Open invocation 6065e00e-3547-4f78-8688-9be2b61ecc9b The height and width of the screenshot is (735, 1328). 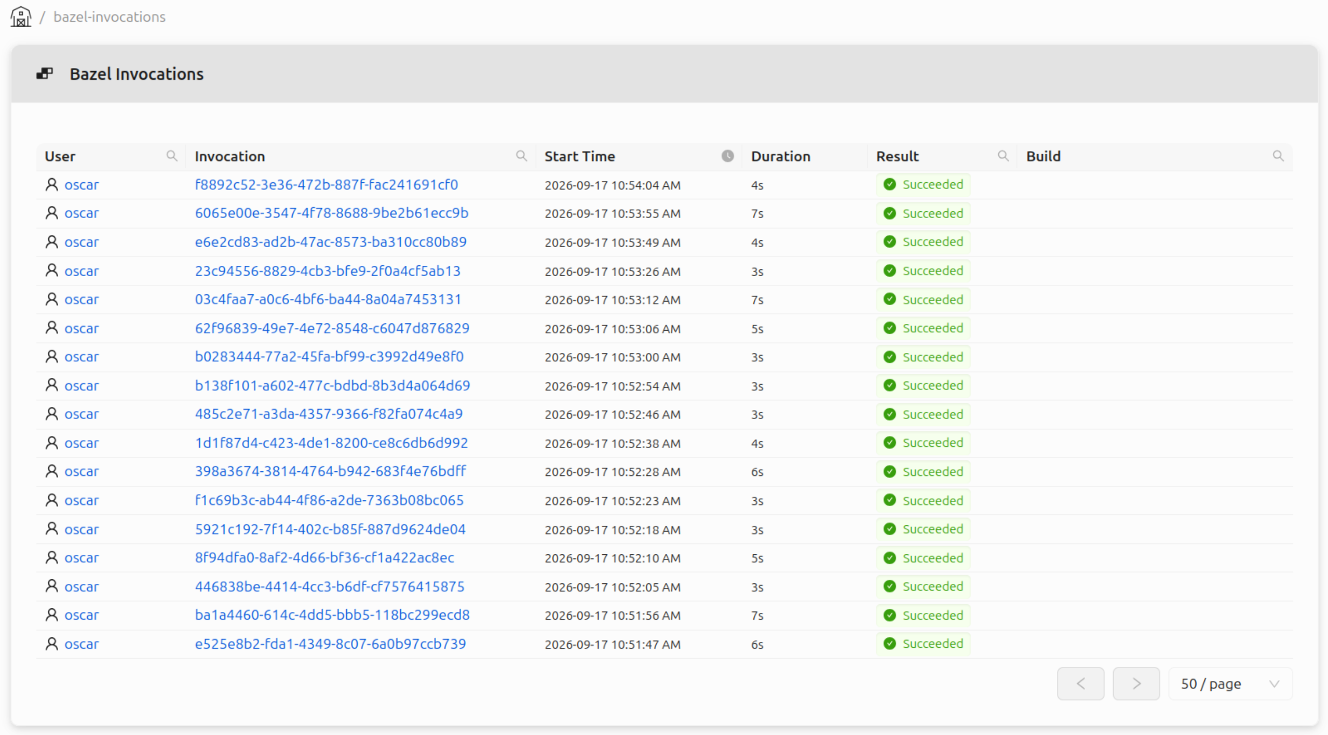pyautogui.click(x=331, y=213)
